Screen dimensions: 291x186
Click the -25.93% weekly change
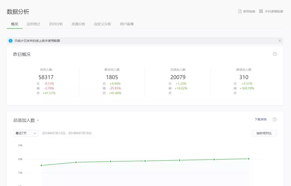[115, 88]
